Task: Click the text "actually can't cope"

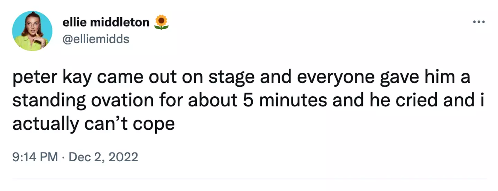Action: 93,124
